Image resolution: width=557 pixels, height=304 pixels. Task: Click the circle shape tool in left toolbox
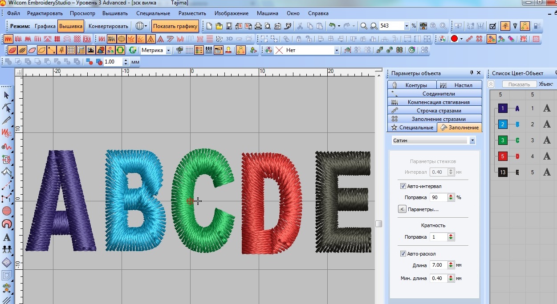pyautogui.click(x=7, y=211)
